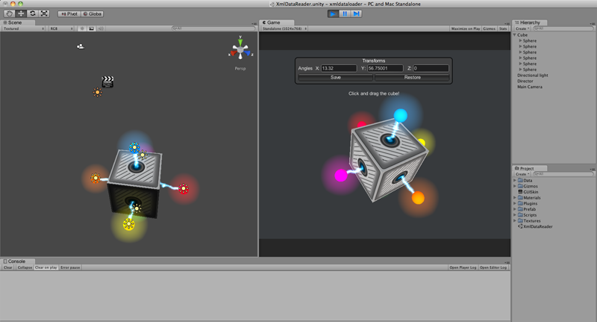
Task: Click Open Player Log
Action: coord(463,267)
